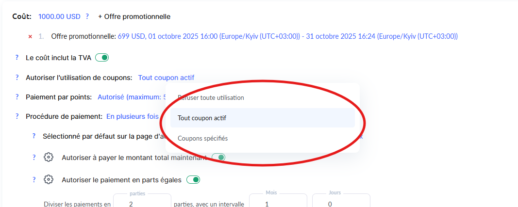The height and width of the screenshot is (207, 518).
Task: Click the 'Mois' interval input field
Action: 278,204
